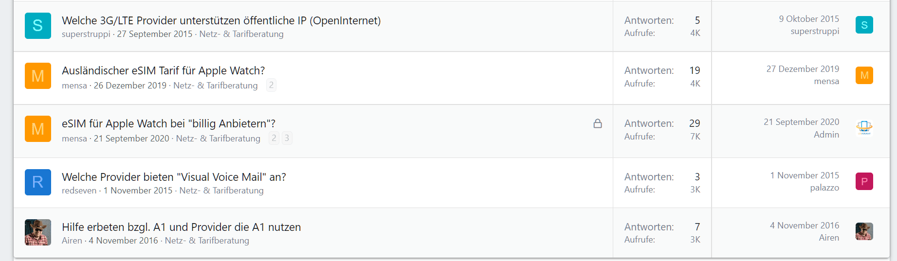Screen dimensions: 897x261
Task: Click Netz- & Tarifberatung under the Airen thread
Action: [x=207, y=241]
